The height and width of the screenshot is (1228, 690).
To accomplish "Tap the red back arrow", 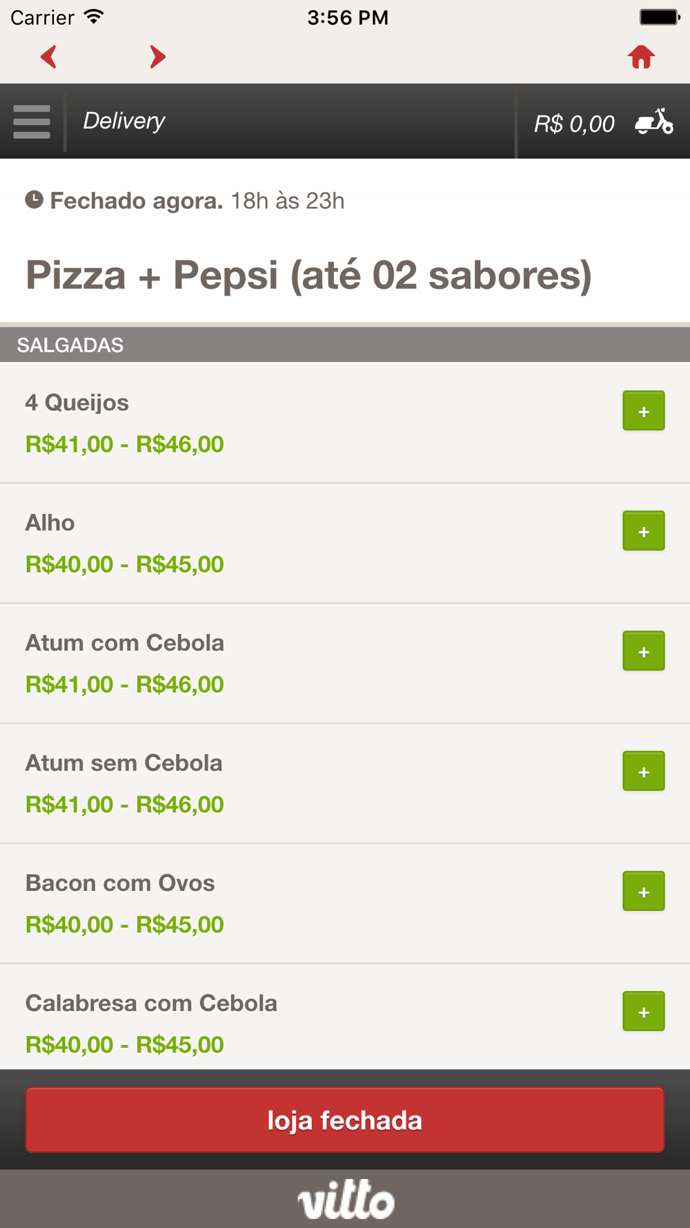I will click(48, 57).
